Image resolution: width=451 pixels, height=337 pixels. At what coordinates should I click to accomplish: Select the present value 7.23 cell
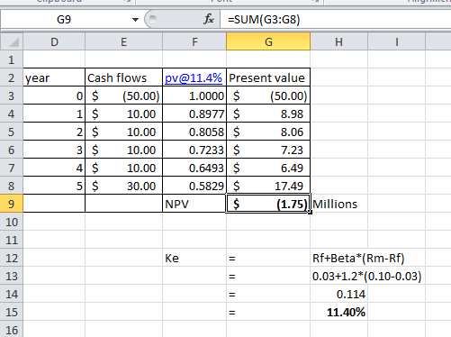pyautogui.click(x=268, y=150)
